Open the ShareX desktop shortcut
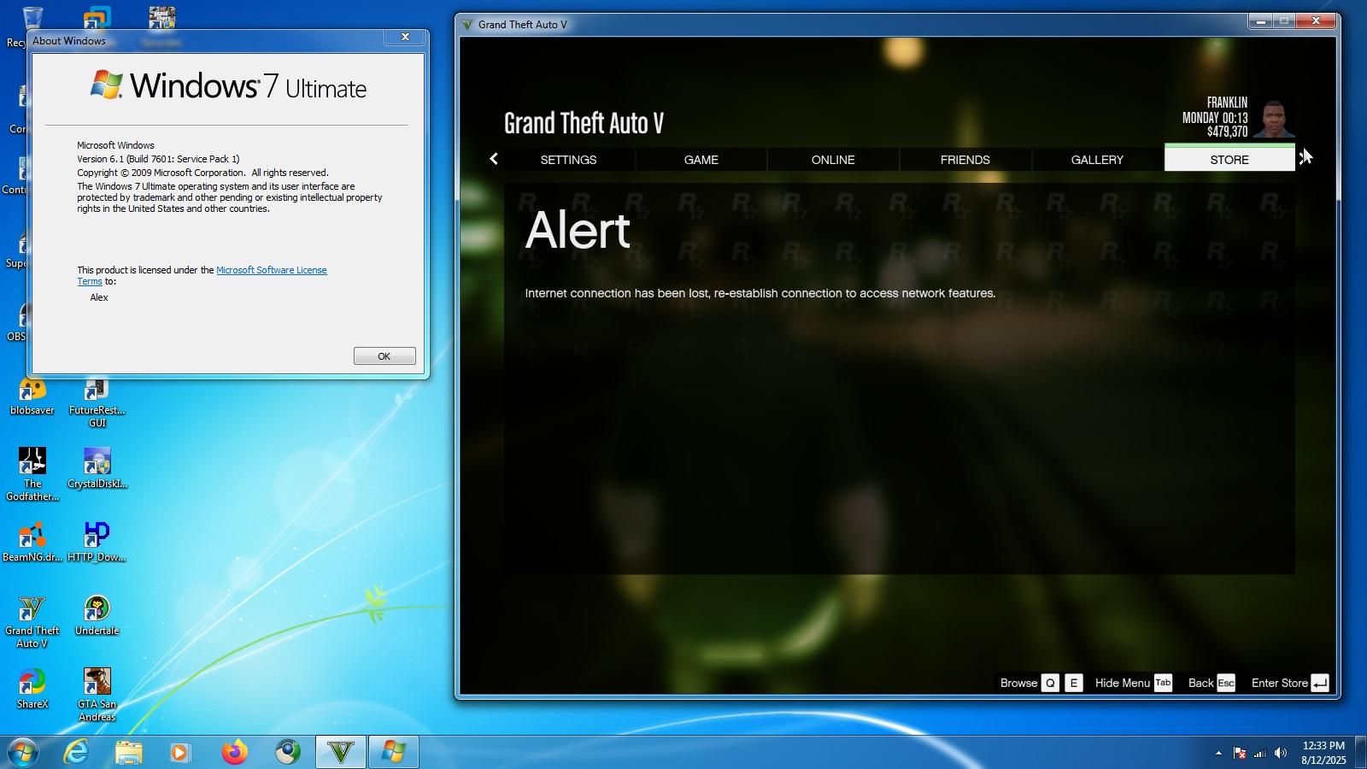Viewport: 1367px width, 769px height. point(32,689)
